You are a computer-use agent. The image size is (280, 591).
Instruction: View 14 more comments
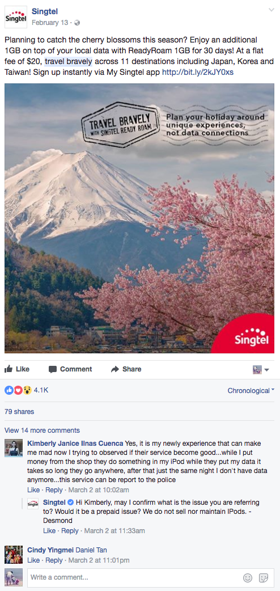pyautogui.click(x=42, y=430)
